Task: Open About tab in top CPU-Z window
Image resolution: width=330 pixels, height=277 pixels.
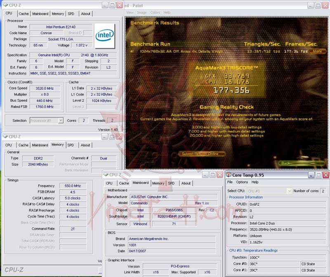Action: 85,14
